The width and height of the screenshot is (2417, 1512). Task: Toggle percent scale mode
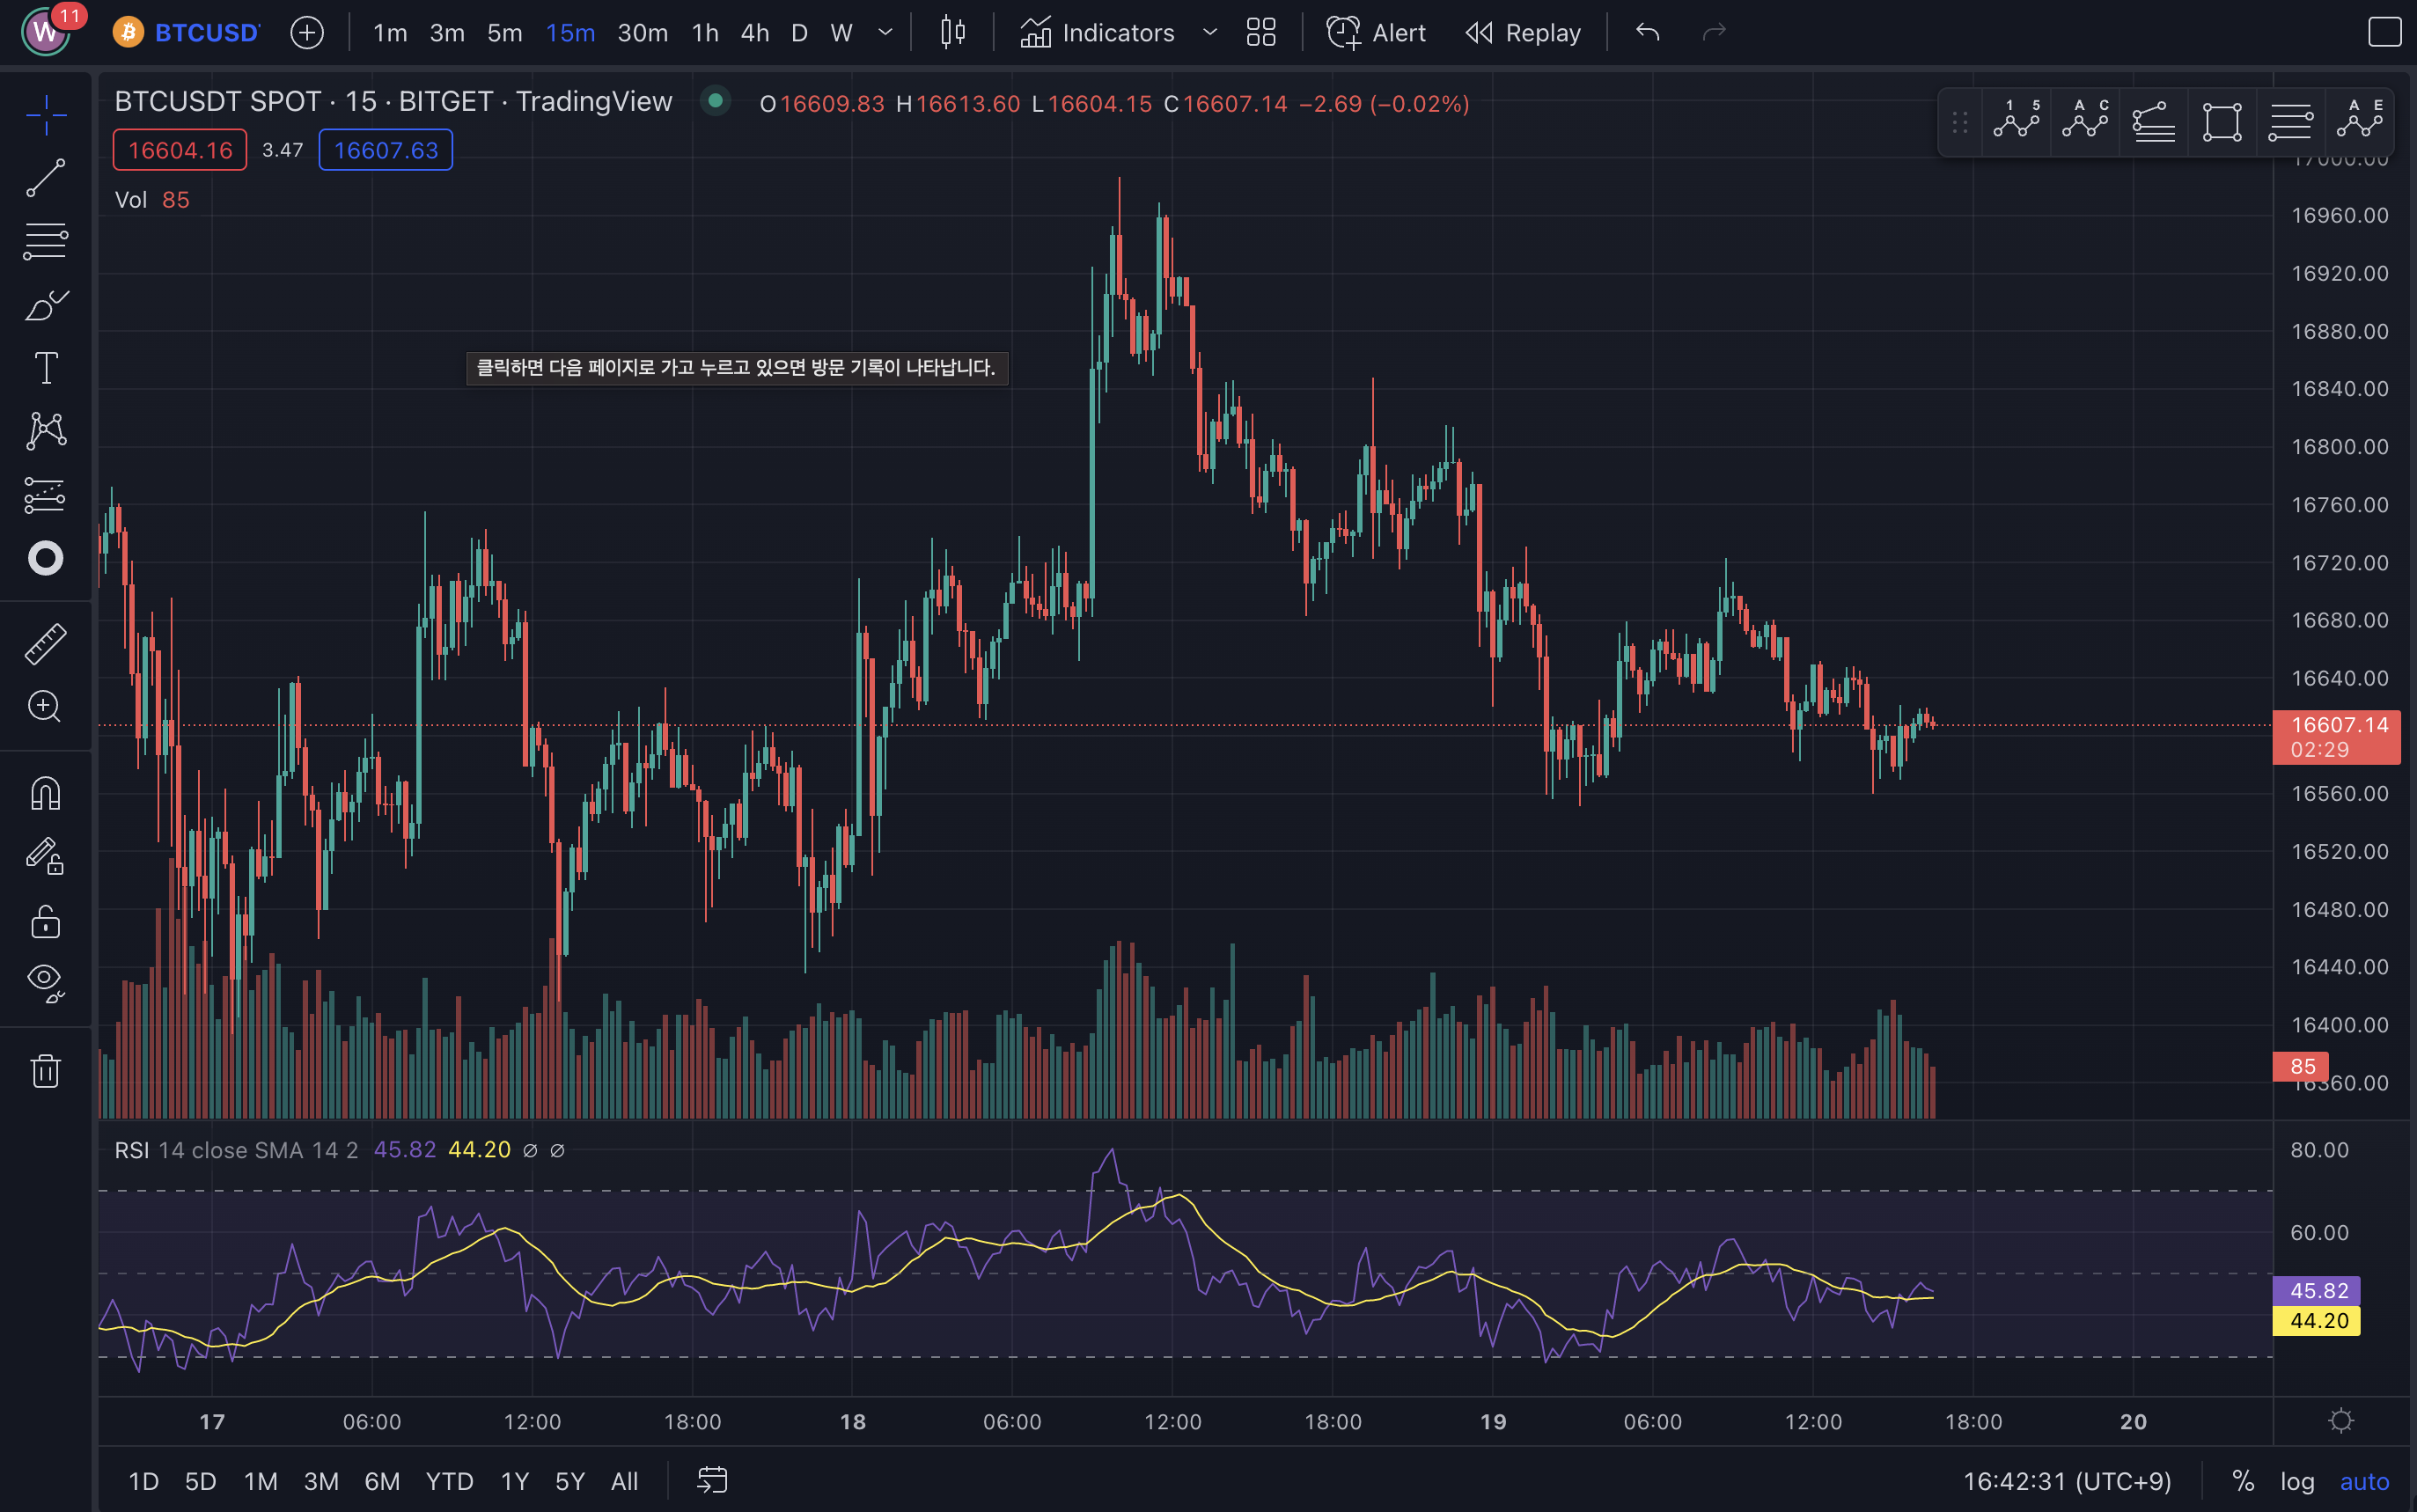point(2243,1481)
